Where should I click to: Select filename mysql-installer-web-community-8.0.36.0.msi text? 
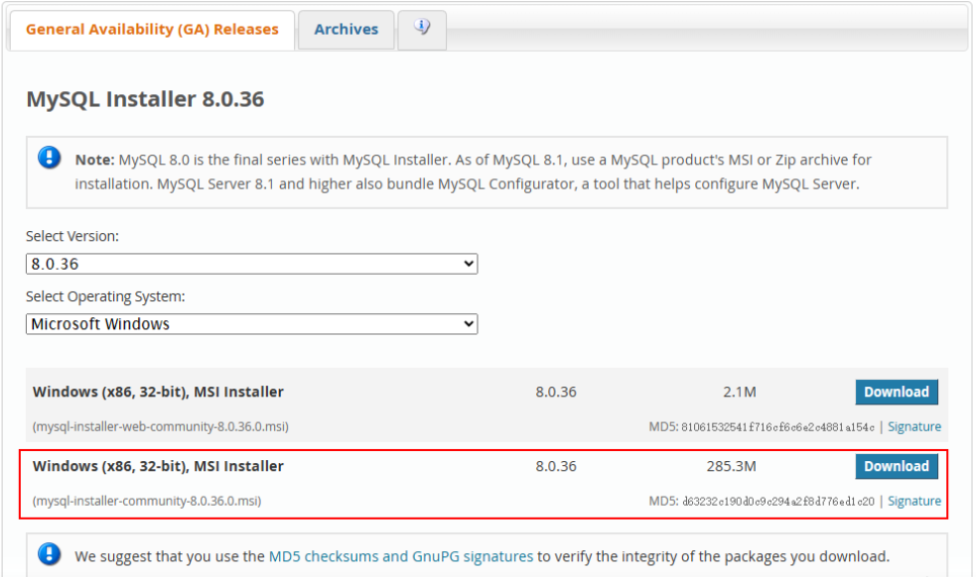pos(161,426)
